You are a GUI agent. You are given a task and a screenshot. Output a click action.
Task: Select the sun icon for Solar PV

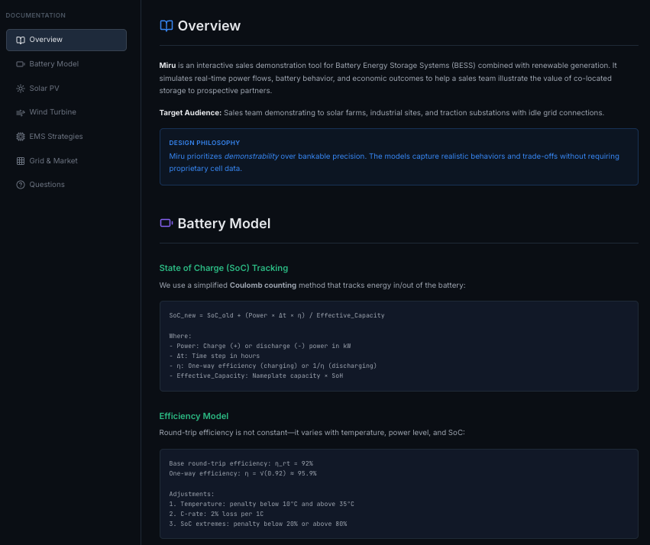coord(19,88)
